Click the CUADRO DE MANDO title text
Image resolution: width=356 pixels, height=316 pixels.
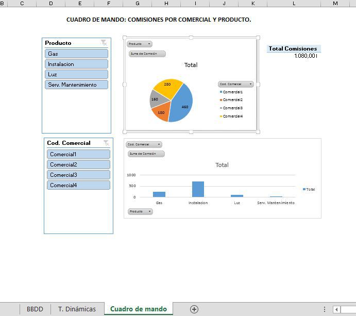point(159,20)
